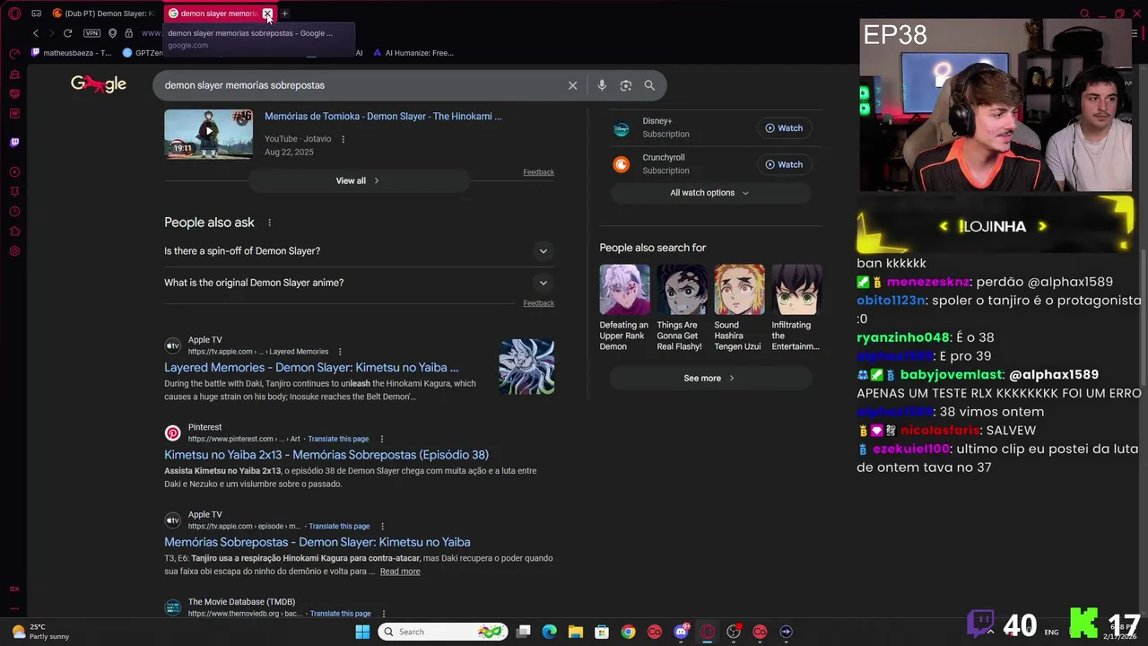Click Read more on Apple TV snippet

point(400,572)
